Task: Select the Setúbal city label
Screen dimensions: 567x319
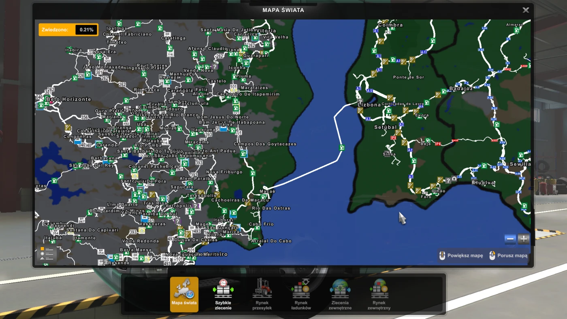Action: 385,127
